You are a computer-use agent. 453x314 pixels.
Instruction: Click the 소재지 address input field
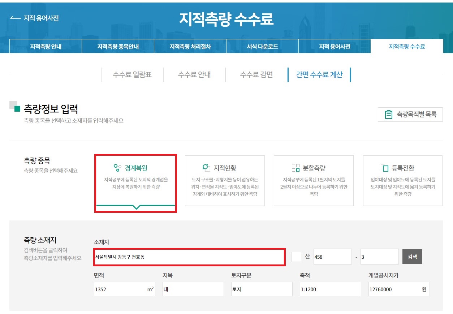pos(189,256)
